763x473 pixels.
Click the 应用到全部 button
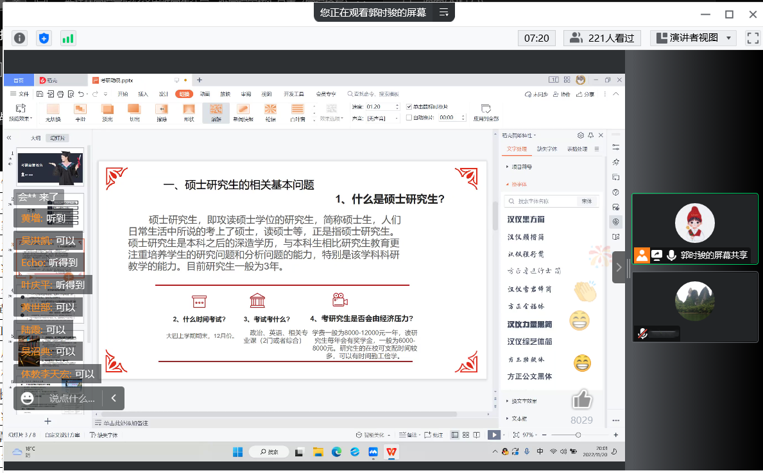coord(486,112)
